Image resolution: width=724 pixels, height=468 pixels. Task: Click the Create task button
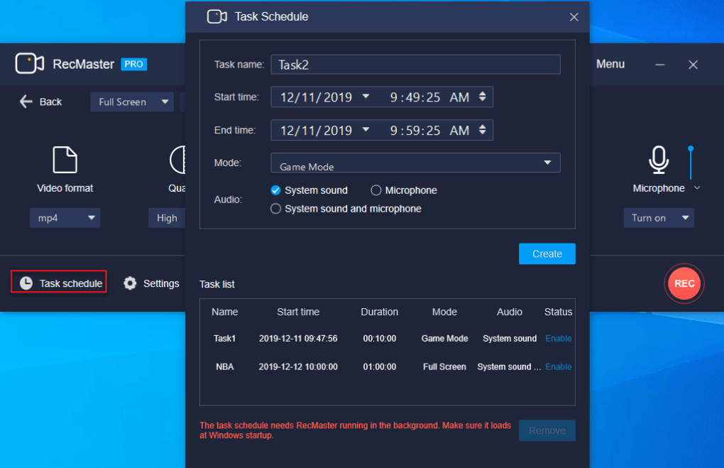pos(547,254)
